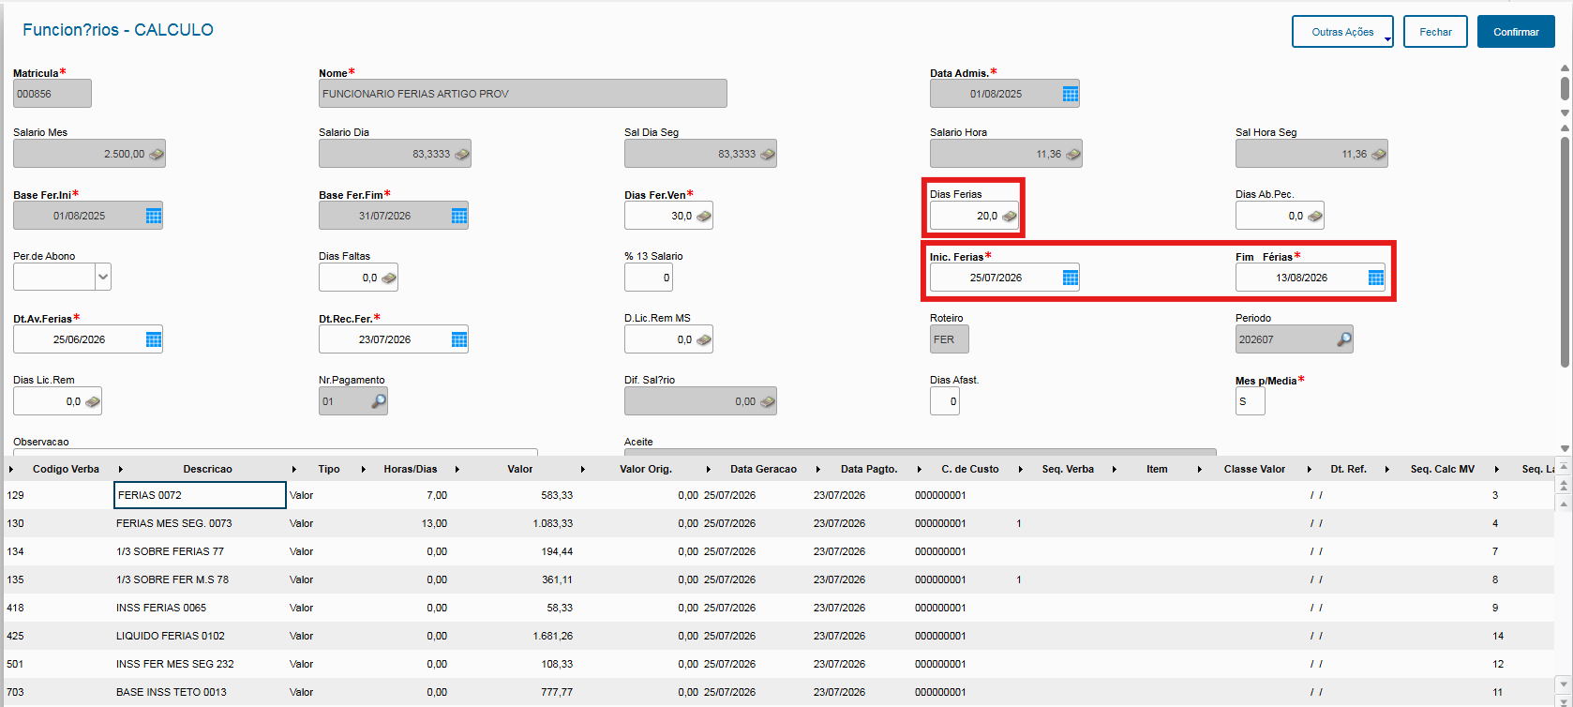Viewport: 1573px width, 707px height.
Task: Sort by C. de Custo column header
Action: (970, 469)
